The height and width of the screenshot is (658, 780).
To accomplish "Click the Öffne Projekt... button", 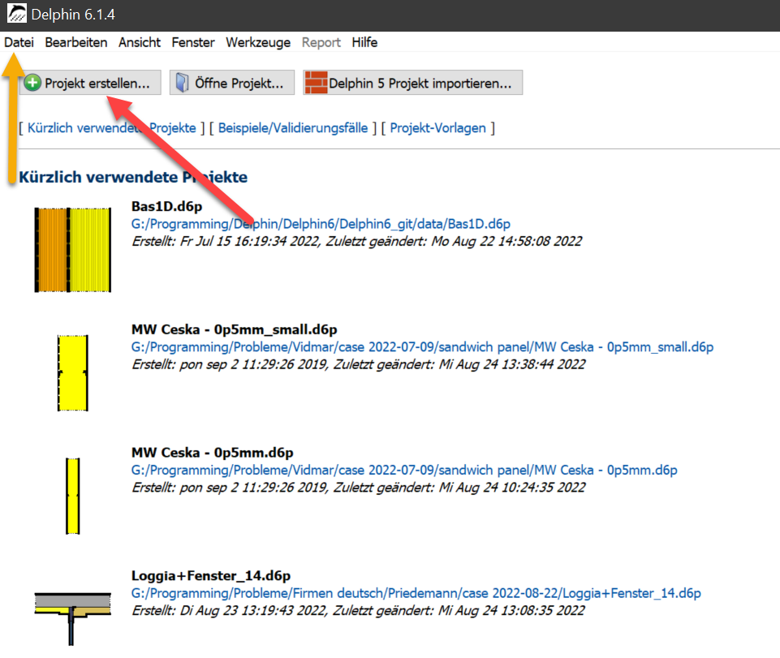I will point(232,83).
